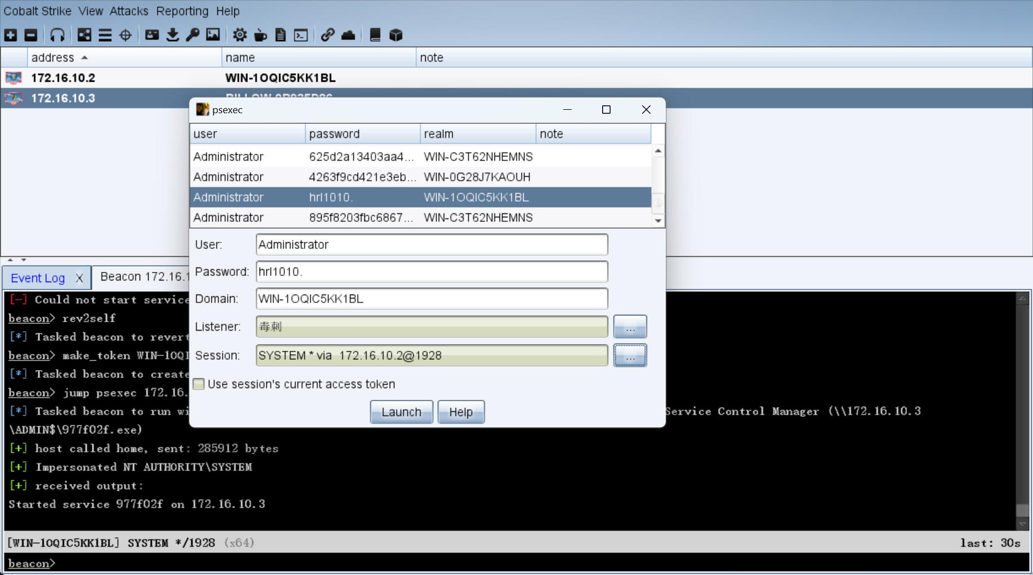
Task: Click the psexec dialog title icon
Action: (x=202, y=109)
